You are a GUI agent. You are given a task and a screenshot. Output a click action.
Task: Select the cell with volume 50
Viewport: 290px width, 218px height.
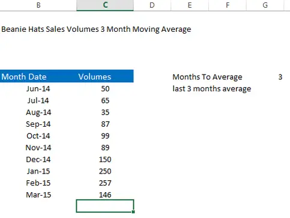(x=105, y=88)
